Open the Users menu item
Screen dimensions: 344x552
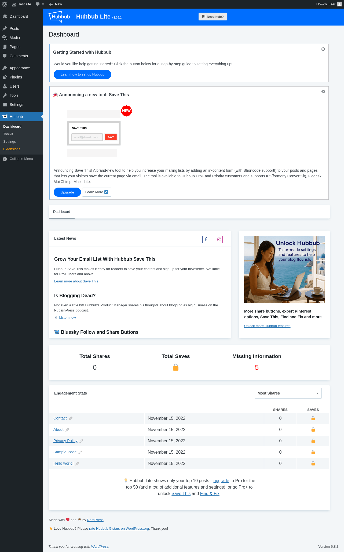(21, 86)
